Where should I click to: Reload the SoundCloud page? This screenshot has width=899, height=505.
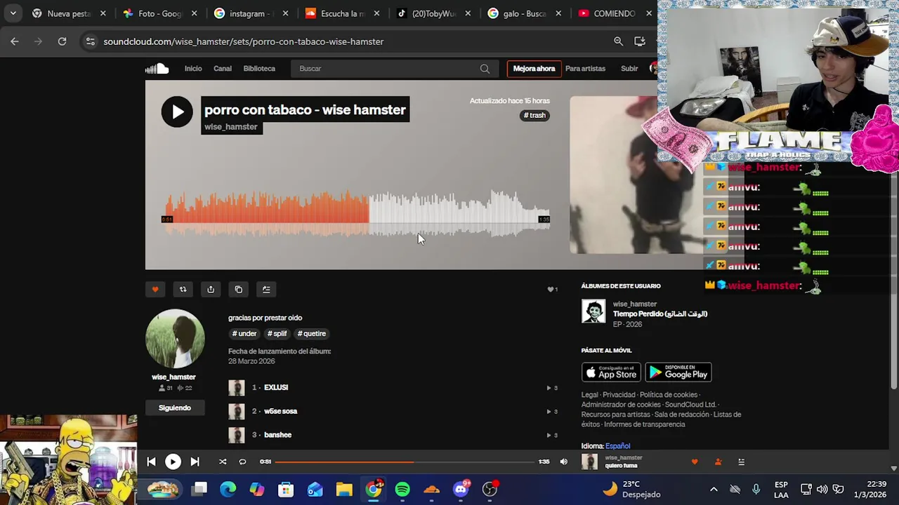click(62, 41)
